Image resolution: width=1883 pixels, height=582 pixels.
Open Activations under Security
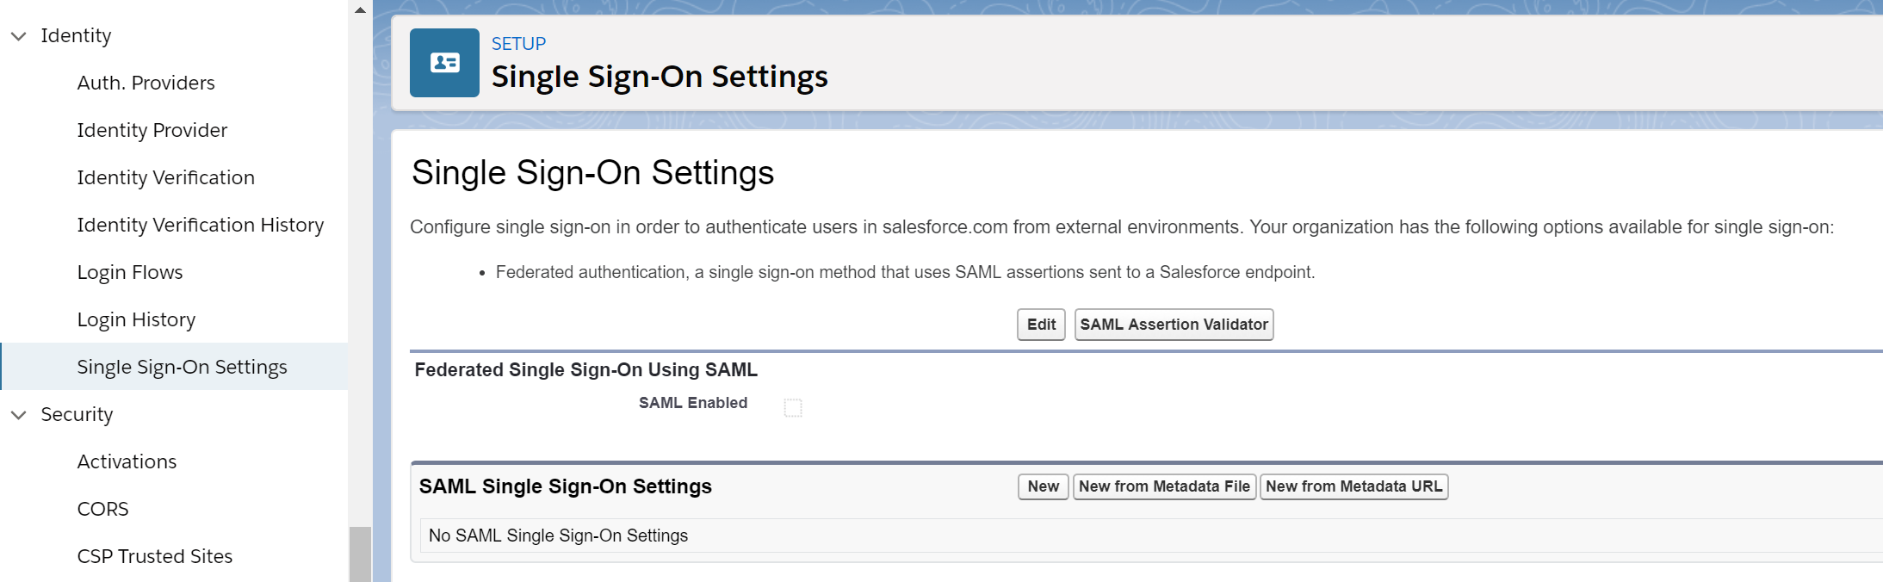tap(127, 461)
